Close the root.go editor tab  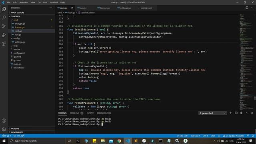(72, 8)
